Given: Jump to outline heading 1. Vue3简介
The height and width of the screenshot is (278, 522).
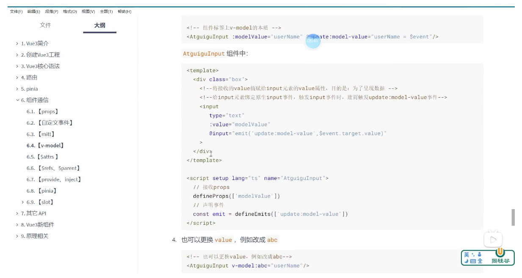Looking at the screenshot, I should coord(35,44).
